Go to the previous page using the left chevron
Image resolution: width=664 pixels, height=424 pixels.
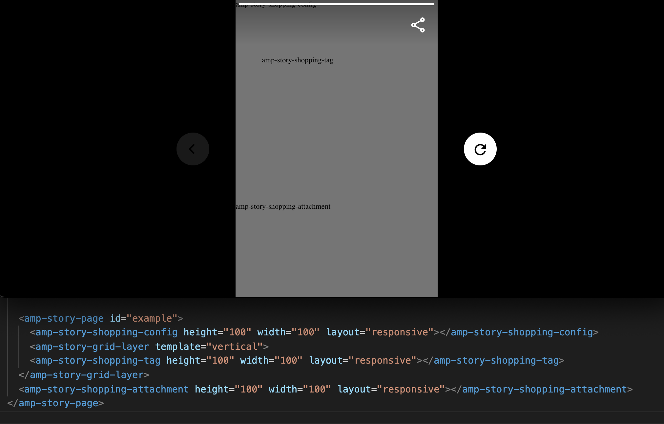point(193,149)
